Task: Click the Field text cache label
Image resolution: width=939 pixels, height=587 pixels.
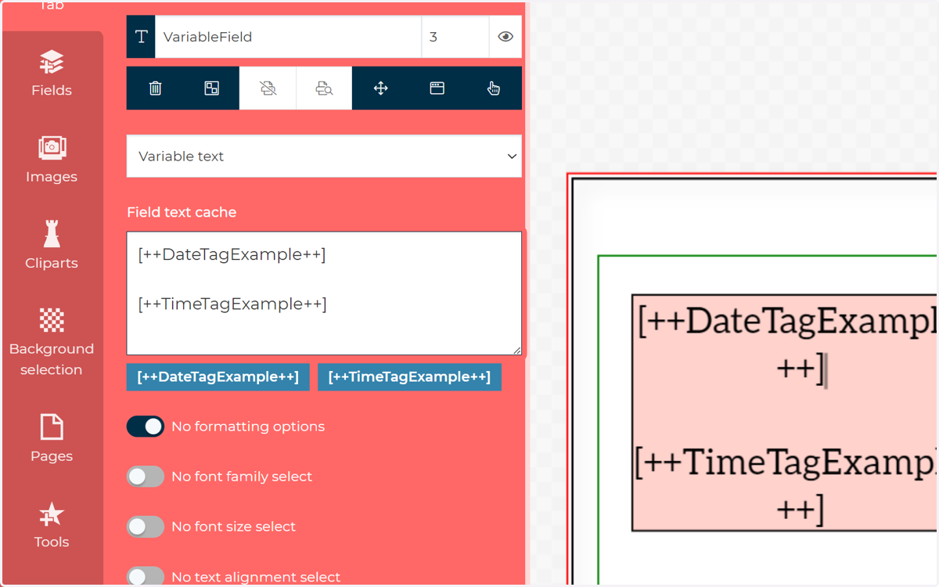Action: [x=182, y=212]
